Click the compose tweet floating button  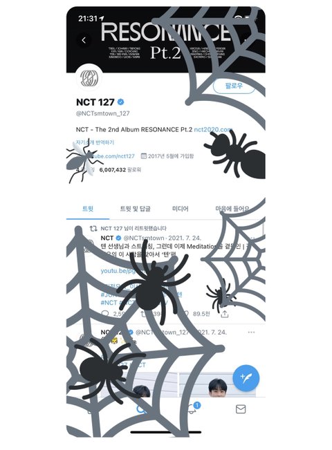tap(246, 378)
